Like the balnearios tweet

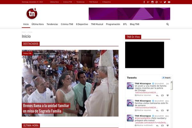coord(168,110)
